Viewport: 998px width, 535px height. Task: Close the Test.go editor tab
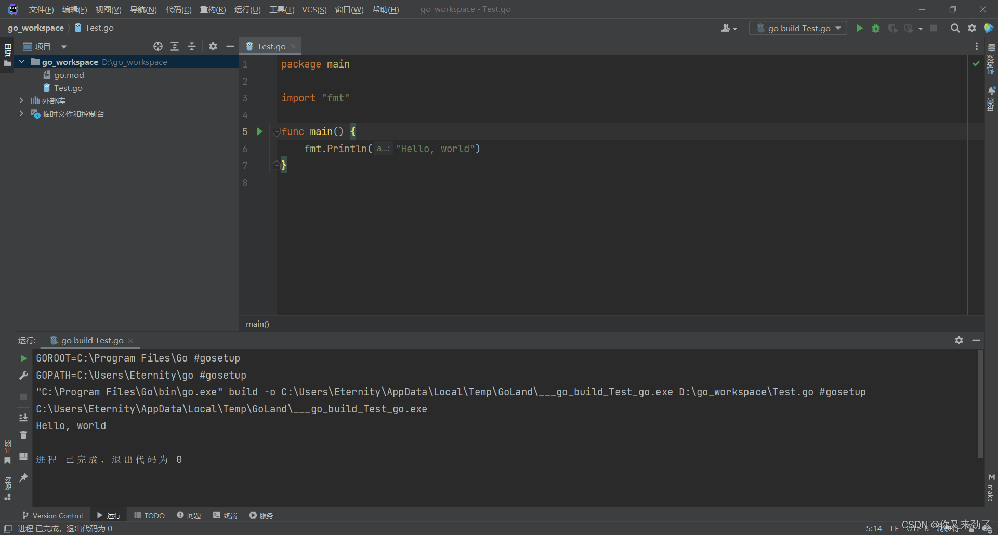(293, 46)
